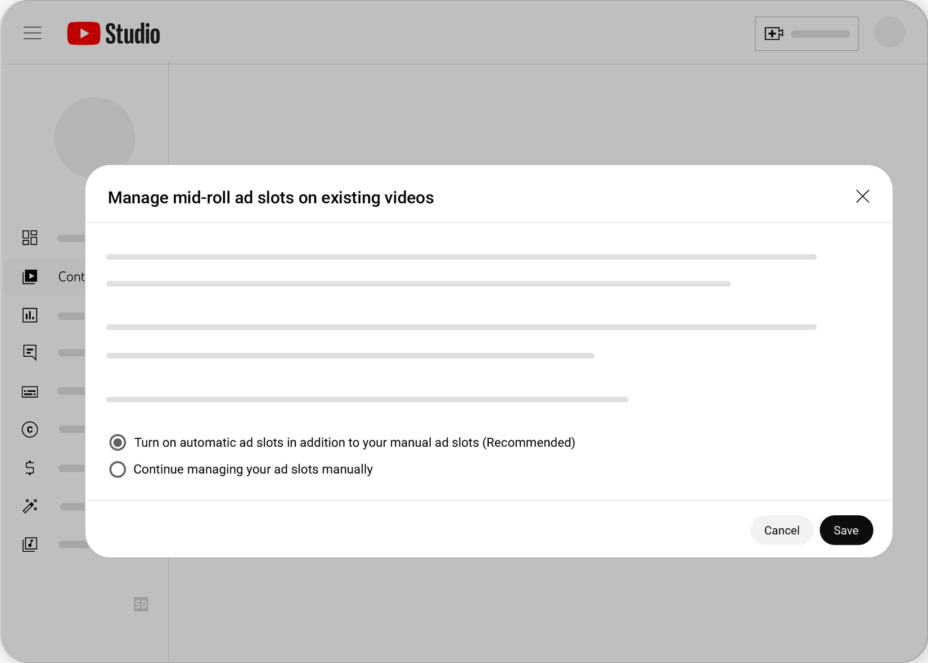Select the Content menu item label

(x=71, y=276)
